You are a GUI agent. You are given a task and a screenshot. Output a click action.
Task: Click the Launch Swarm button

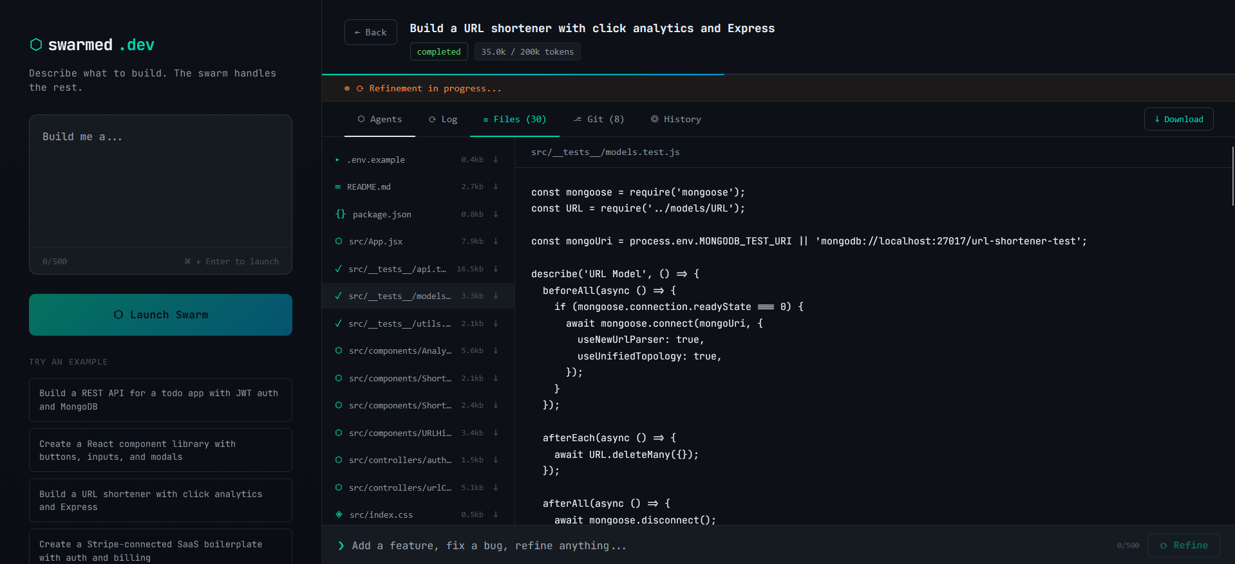(x=160, y=314)
